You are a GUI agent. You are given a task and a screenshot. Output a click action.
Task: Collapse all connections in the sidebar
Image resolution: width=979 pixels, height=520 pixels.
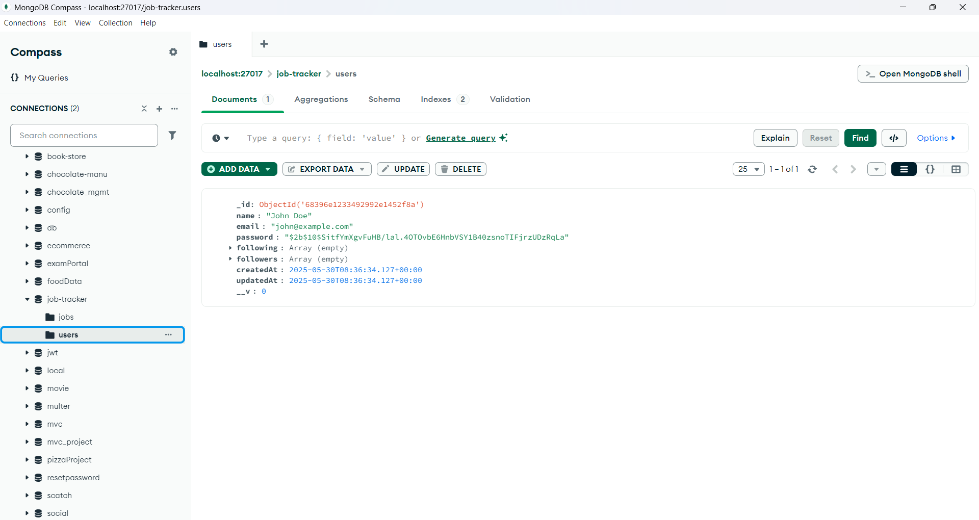pyautogui.click(x=144, y=109)
